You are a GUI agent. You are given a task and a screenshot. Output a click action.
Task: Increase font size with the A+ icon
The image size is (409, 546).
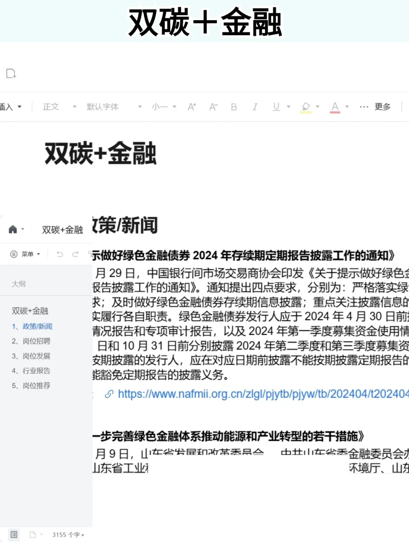192,107
